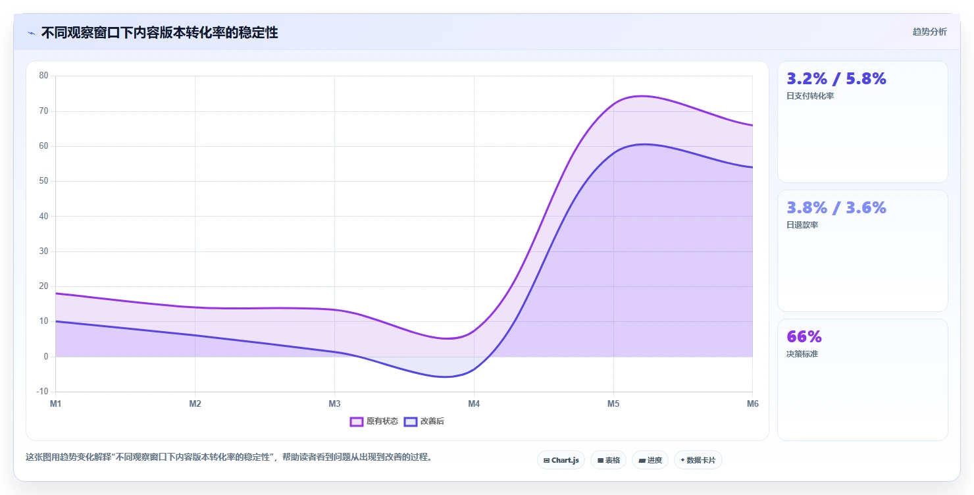Viewport: 974px width, 495px height.
Task: Click the 改善后 blue legend swatch
Action: [x=411, y=421]
